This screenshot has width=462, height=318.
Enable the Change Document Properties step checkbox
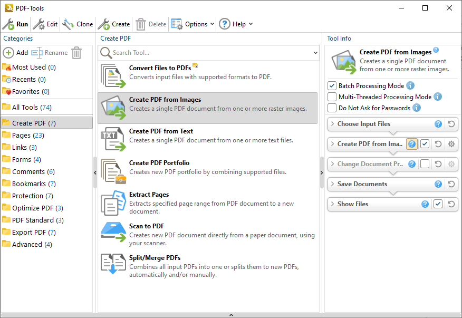425,164
